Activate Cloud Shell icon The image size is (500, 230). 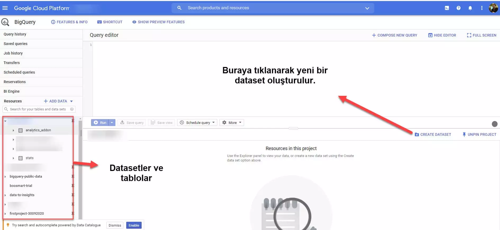tap(447, 8)
